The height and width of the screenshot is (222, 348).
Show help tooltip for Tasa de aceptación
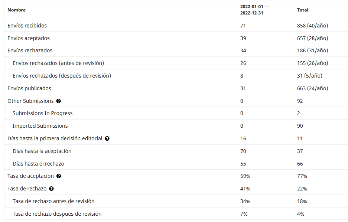click(59, 176)
